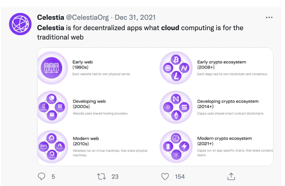Click the server racks Early web icon
This screenshot has width=285, height=186.
tap(51, 68)
